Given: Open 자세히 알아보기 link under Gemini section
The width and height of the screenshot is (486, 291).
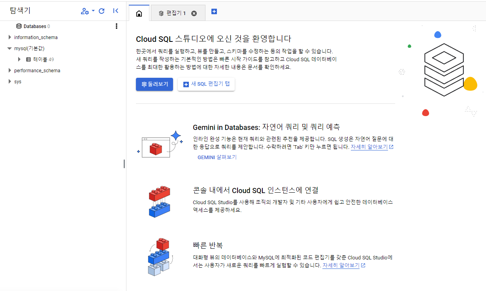Looking at the screenshot, I should 372,147.
